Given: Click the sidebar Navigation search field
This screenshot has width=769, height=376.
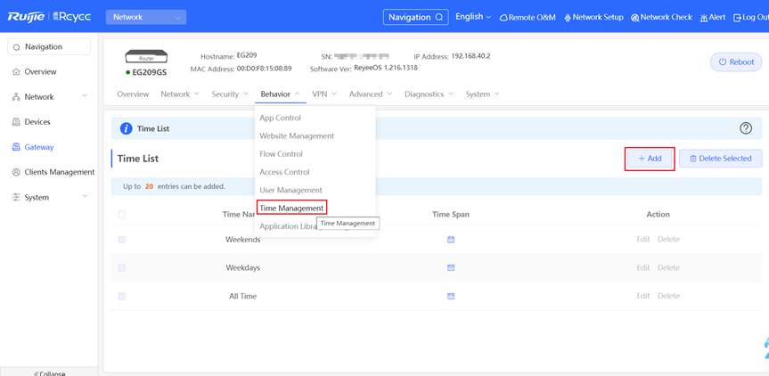Looking at the screenshot, I should 49,47.
